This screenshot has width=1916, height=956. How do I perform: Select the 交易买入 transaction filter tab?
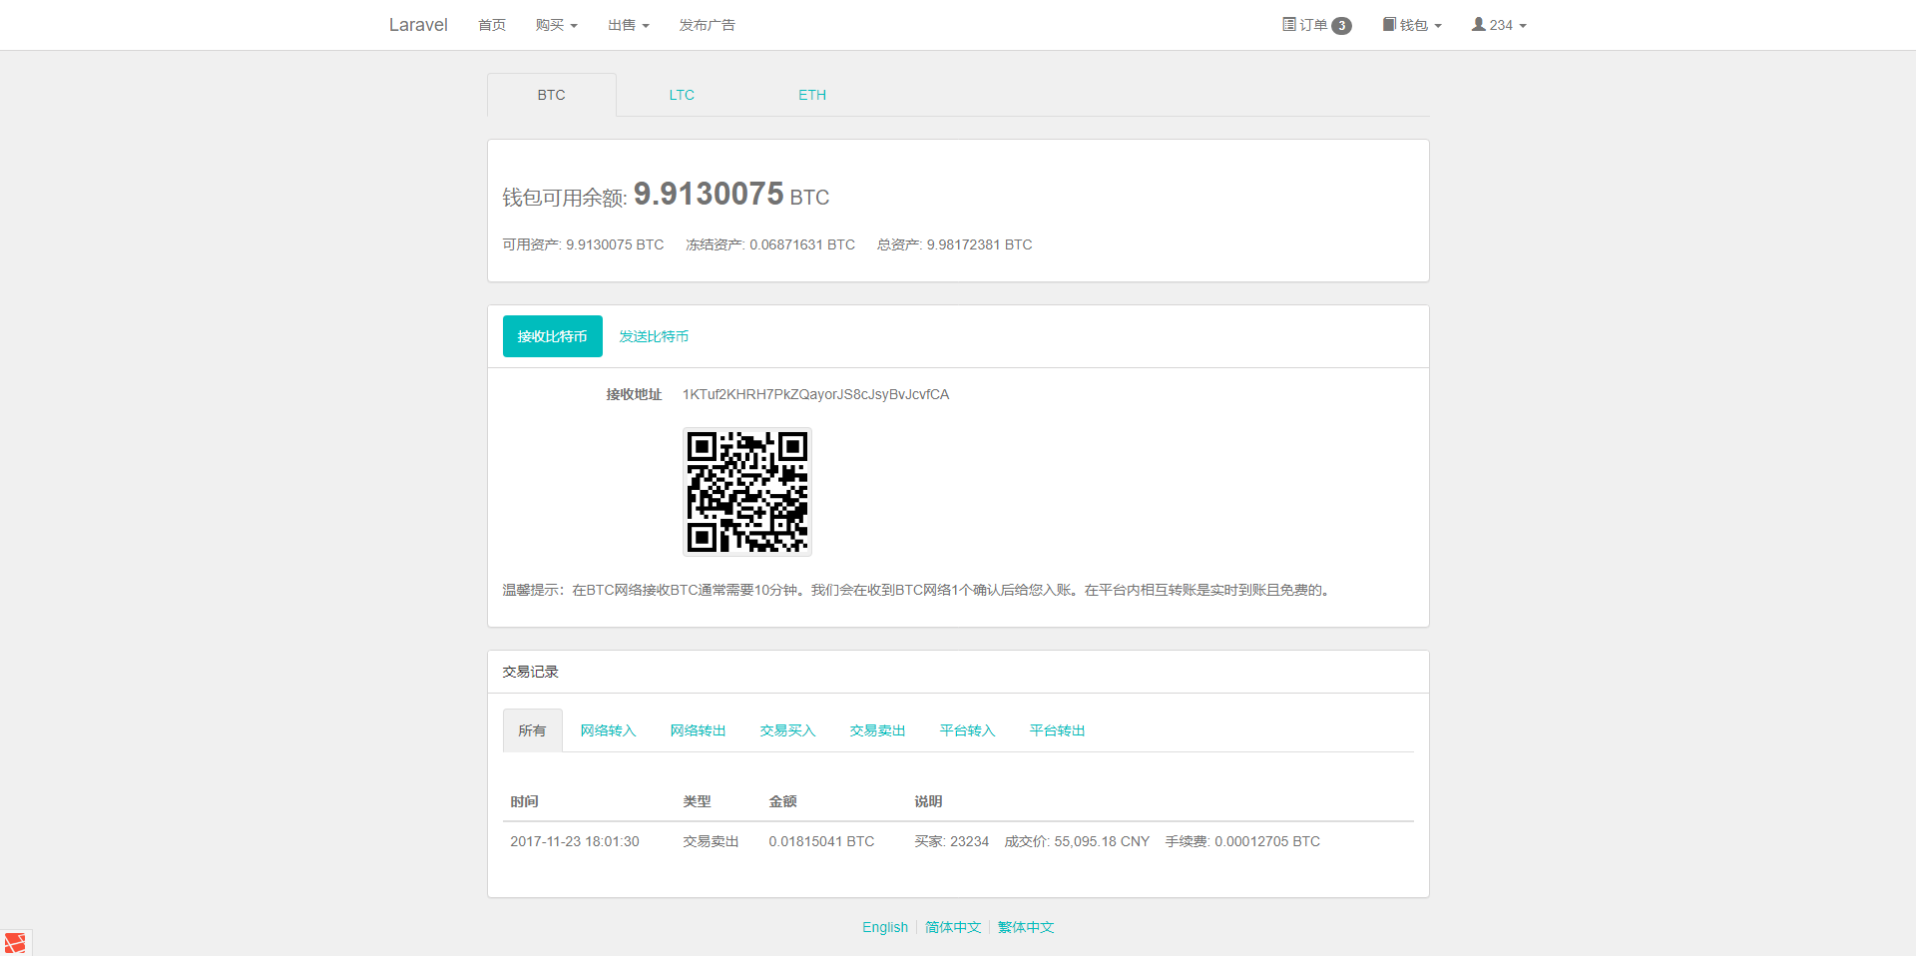[787, 729]
